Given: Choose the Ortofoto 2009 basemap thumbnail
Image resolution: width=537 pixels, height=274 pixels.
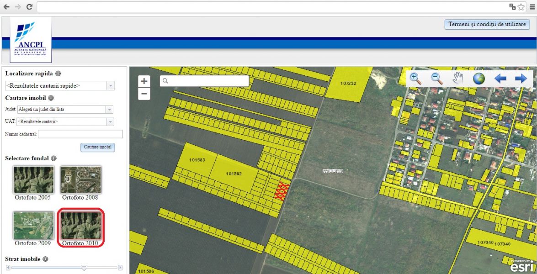Looking at the screenshot, I should click(33, 225).
